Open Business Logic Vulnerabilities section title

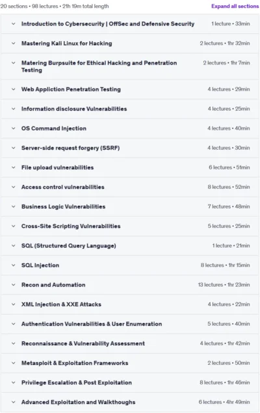63,206
